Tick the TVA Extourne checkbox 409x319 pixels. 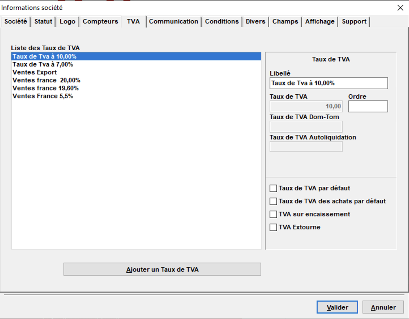[273, 227]
